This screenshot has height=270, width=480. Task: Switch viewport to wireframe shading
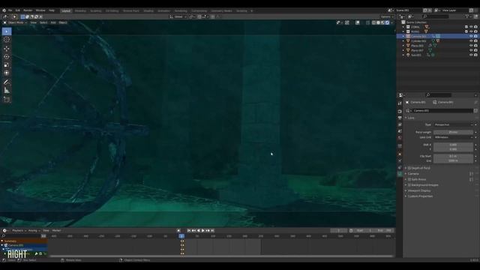click(373, 22)
